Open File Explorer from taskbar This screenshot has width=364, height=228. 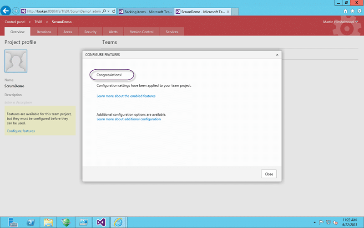pos(48,223)
